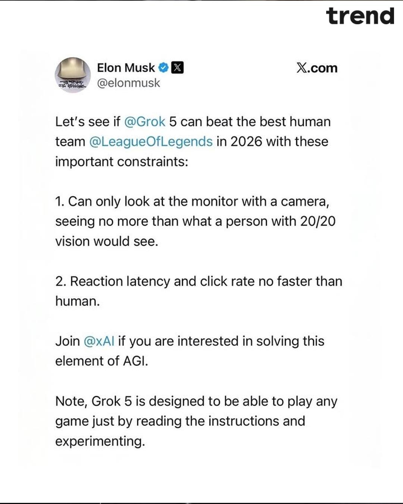The height and width of the screenshot is (504, 403).
Task: Click the "important constraints:" text line
Action: 122,162
